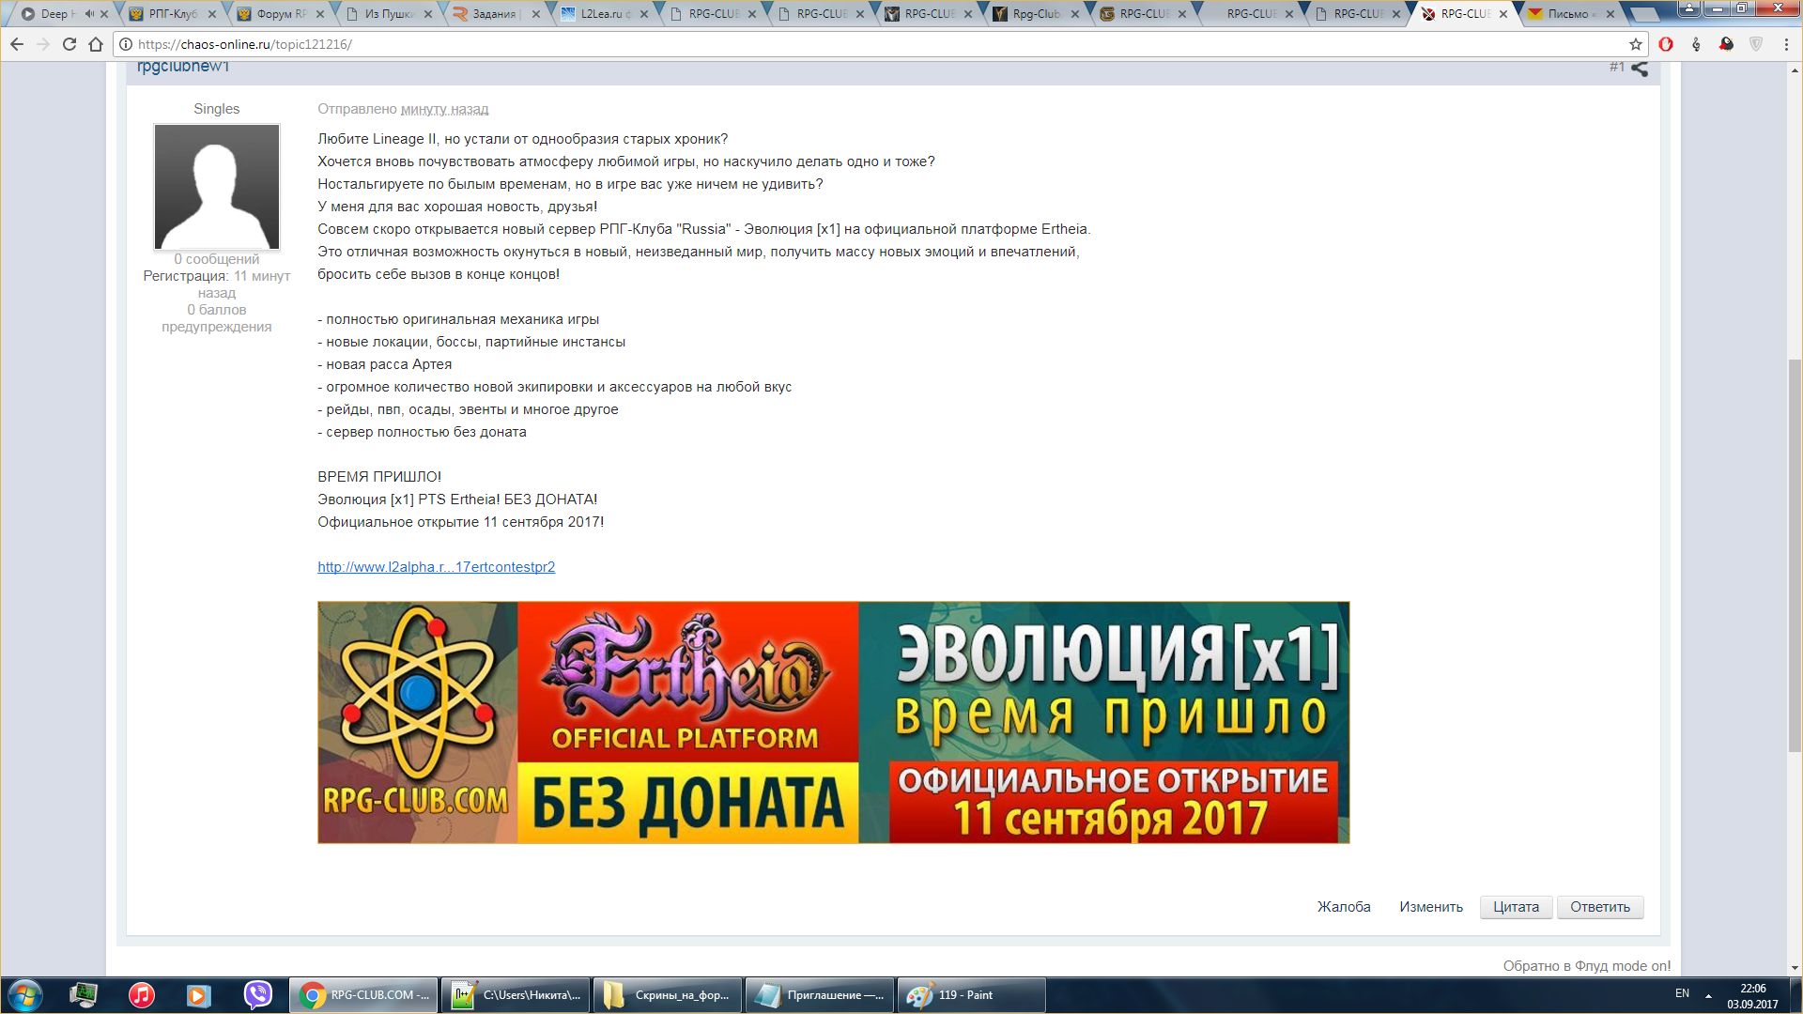Viewport: 1803px width, 1014px height.
Task: Open the red Opera extension icon
Action: [1666, 44]
